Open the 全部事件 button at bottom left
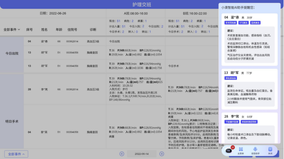284x159 pixels. click(16, 154)
